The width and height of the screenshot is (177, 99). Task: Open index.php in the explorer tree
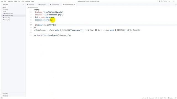coord(7,18)
